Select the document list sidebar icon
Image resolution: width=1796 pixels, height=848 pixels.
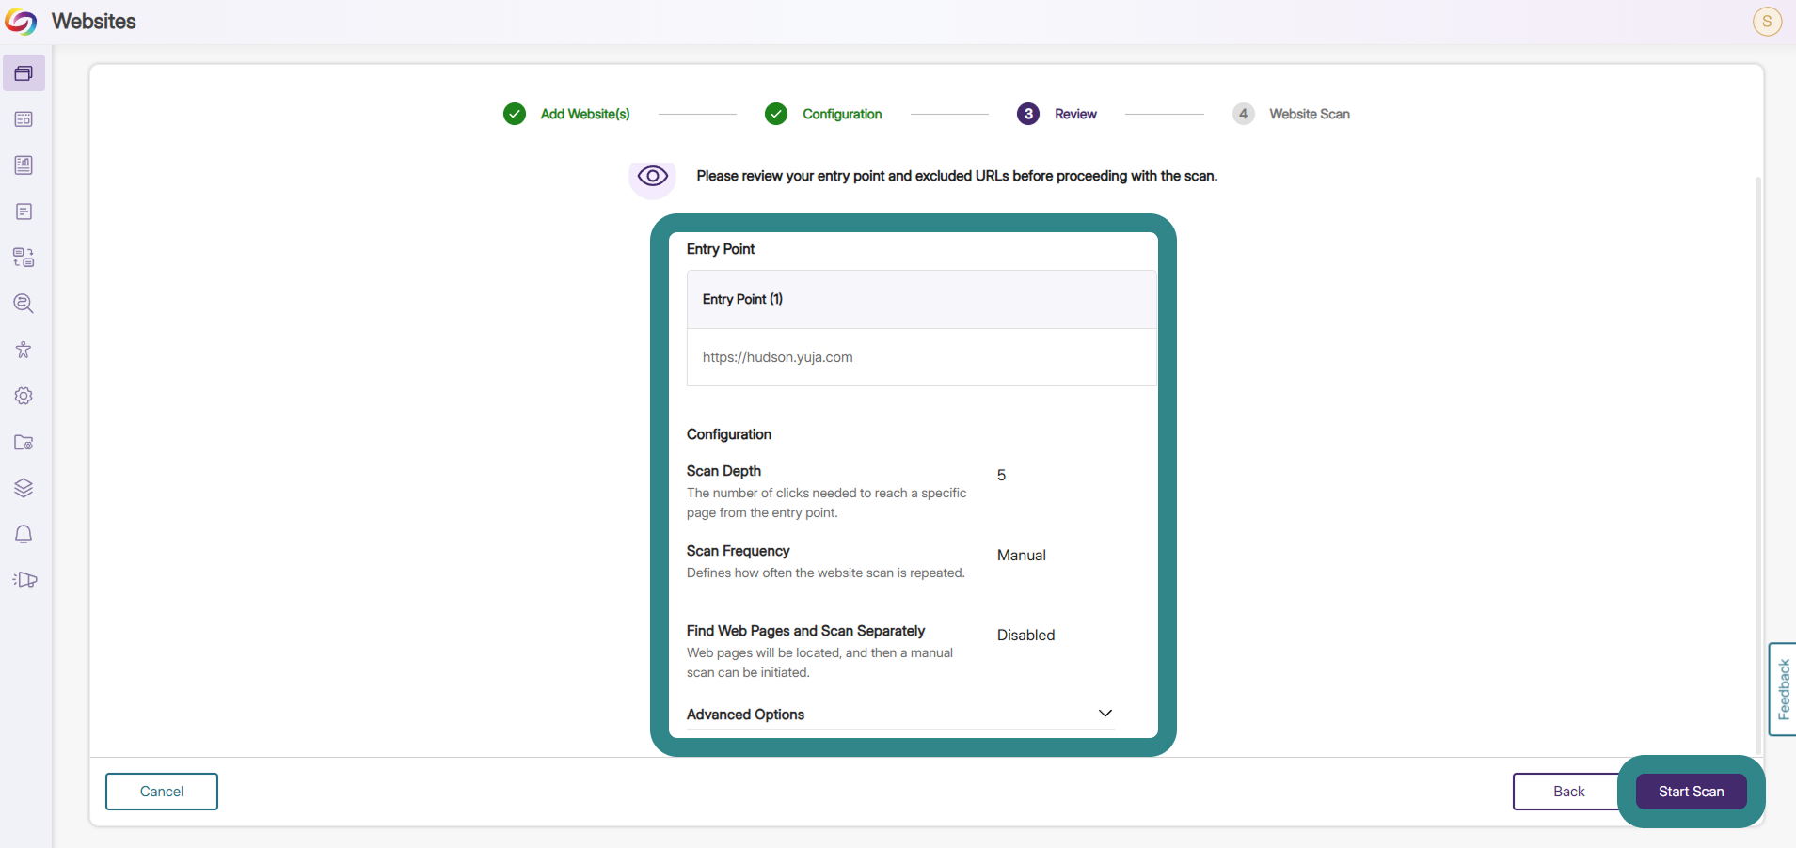coord(24,212)
